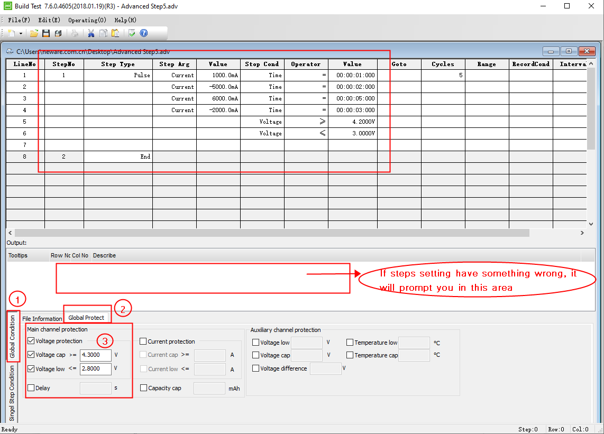
Task: Select the Pulse step type cell
Action: coord(118,75)
